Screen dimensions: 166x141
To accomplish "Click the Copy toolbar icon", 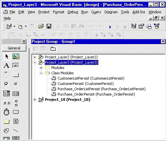I will pos(66,27).
